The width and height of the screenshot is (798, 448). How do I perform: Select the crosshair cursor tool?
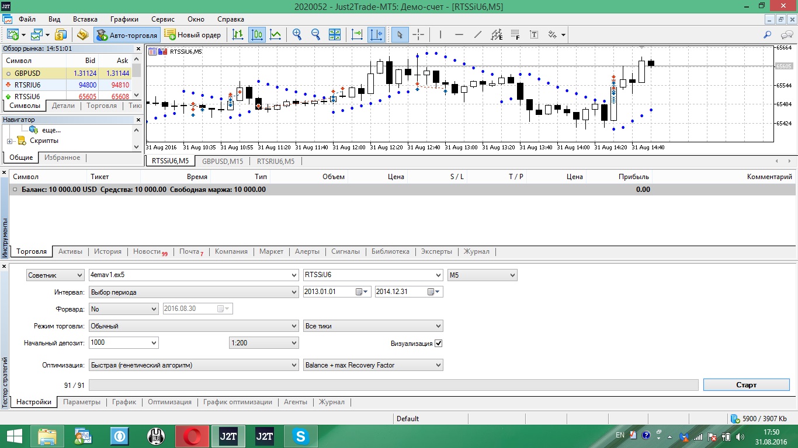[x=418, y=35]
